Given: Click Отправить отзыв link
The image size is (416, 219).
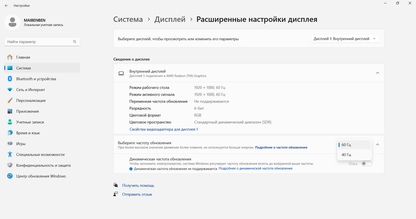Looking at the screenshot, I should pyautogui.click(x=137, y=194).
